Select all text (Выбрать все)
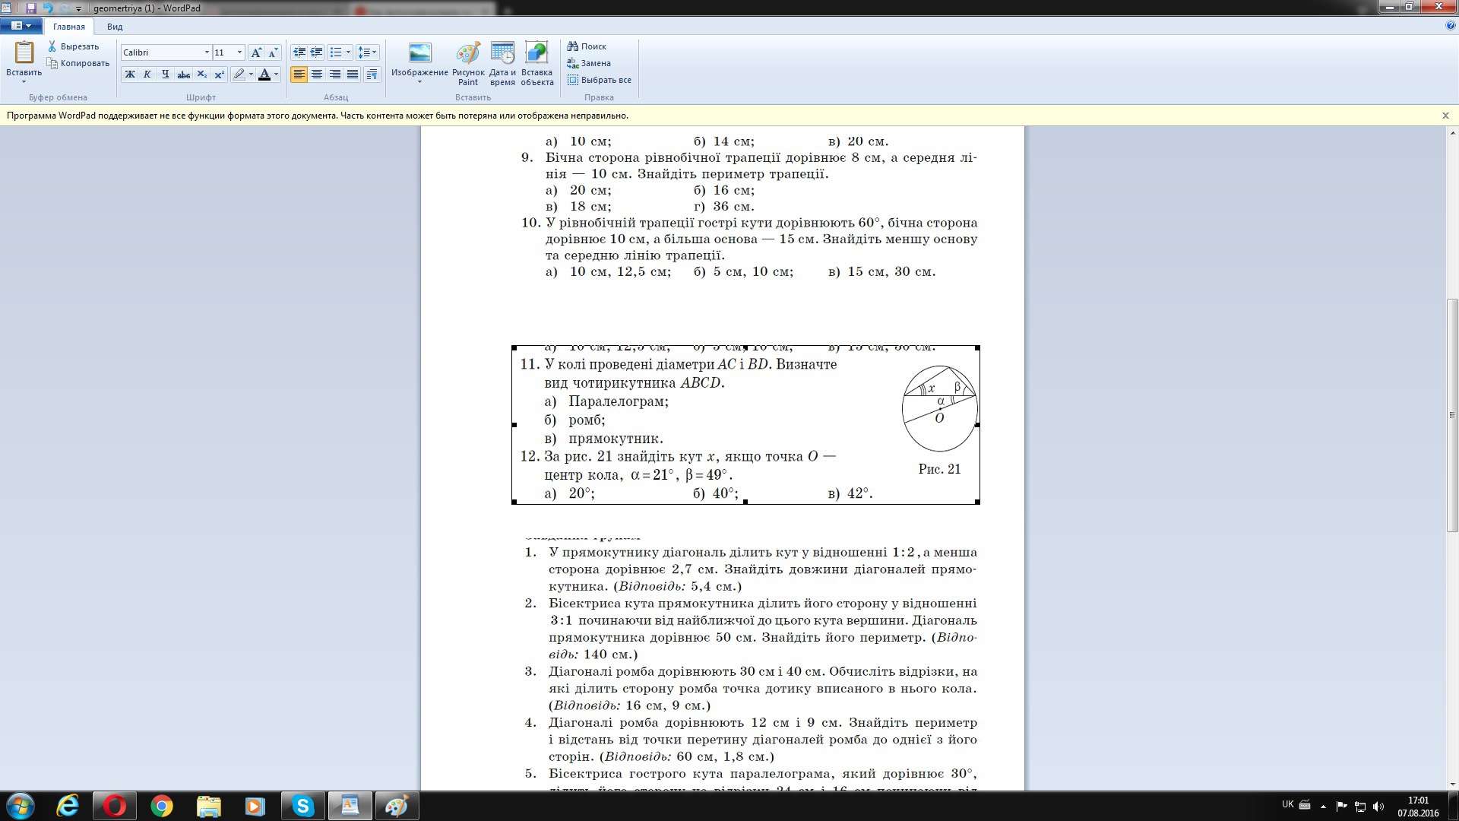This screenshot has width=1459, height=821. point(599,80)
